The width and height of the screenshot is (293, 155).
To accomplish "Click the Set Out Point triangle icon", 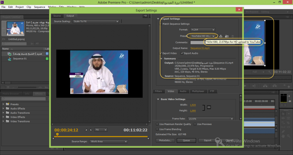I will tap(91, 130).
